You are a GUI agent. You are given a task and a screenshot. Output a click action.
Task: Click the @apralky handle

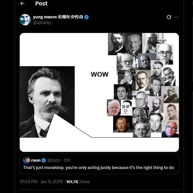pyautogui.click(x=42, y=23)
